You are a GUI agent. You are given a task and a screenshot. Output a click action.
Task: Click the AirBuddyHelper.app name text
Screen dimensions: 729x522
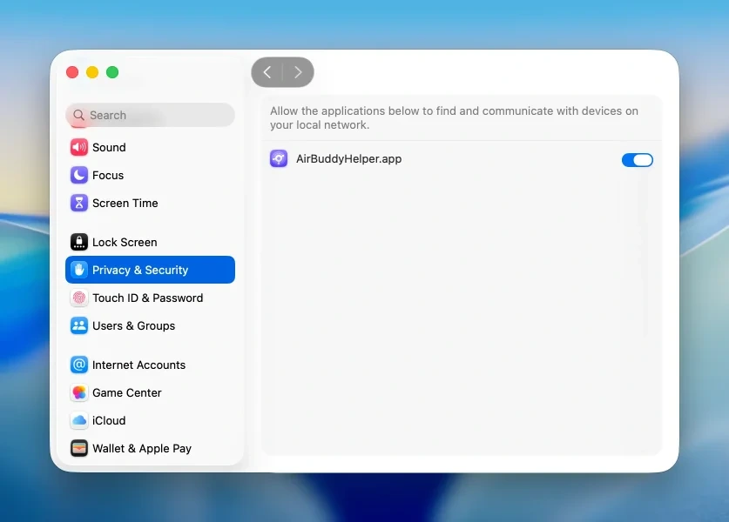[x=348, y=159]
